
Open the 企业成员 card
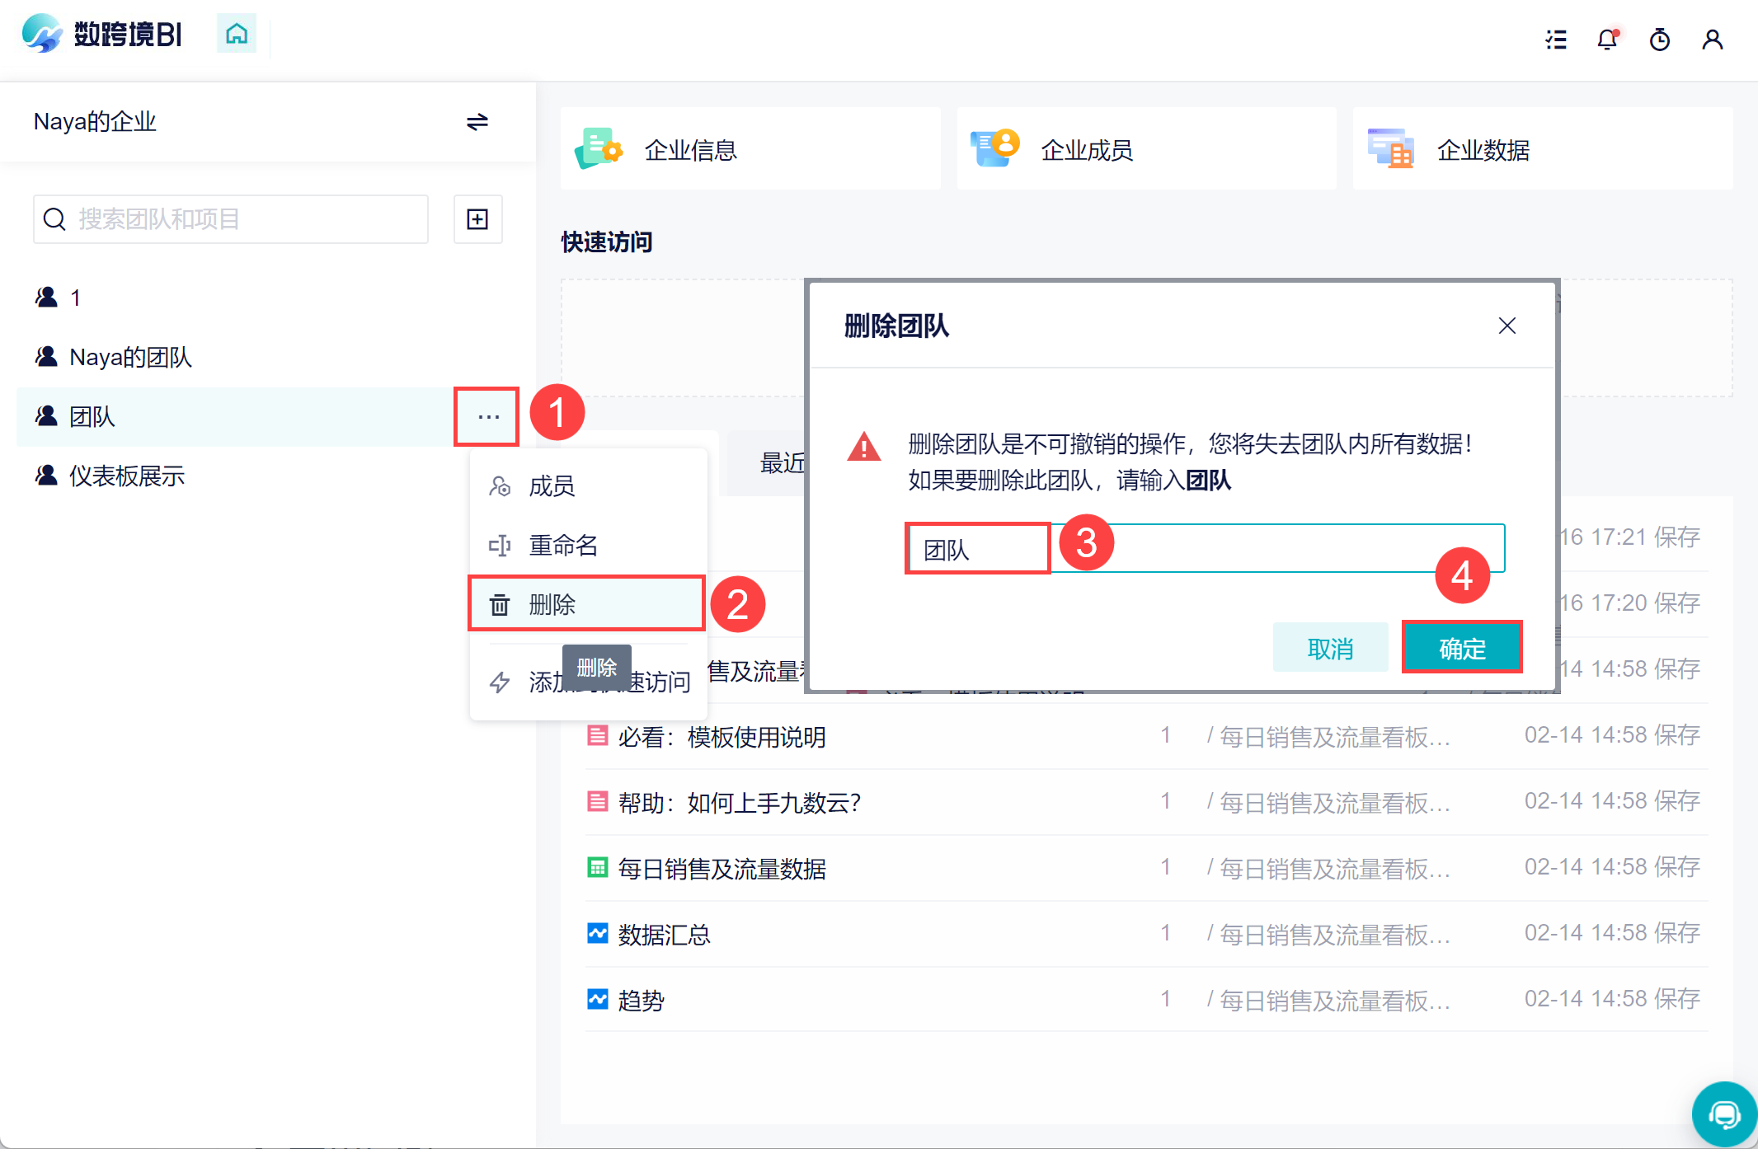pos(1087,150)
